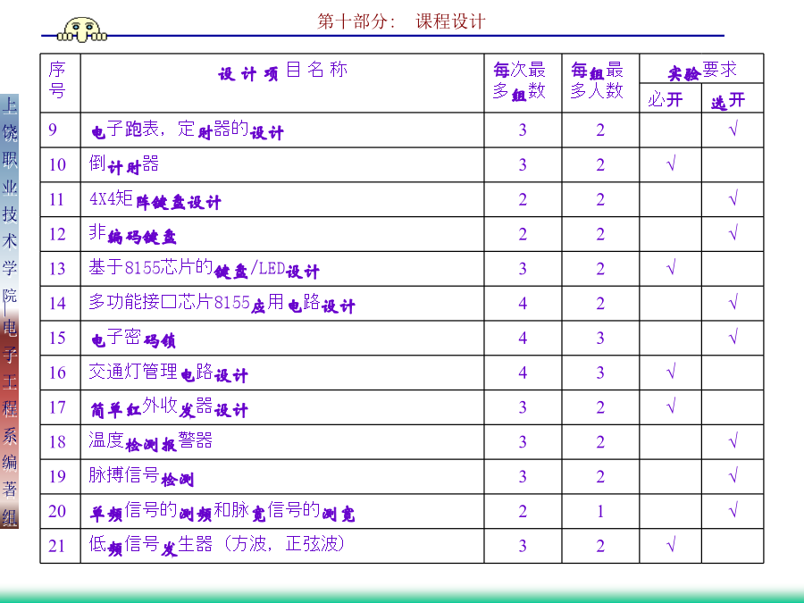
Task: Click the vertical 上饶职业技术学院 sidebar text
Action: [9, 202]
